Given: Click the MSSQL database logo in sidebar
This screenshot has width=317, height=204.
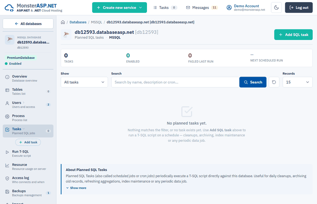Looking at the screenshot, I should pyautogui.click(x=10, y=40).
